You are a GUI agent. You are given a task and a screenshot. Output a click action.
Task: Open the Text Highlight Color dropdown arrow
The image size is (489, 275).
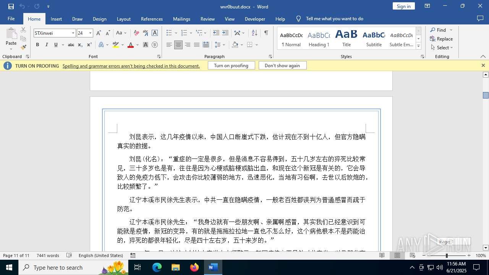coord(123,45)
